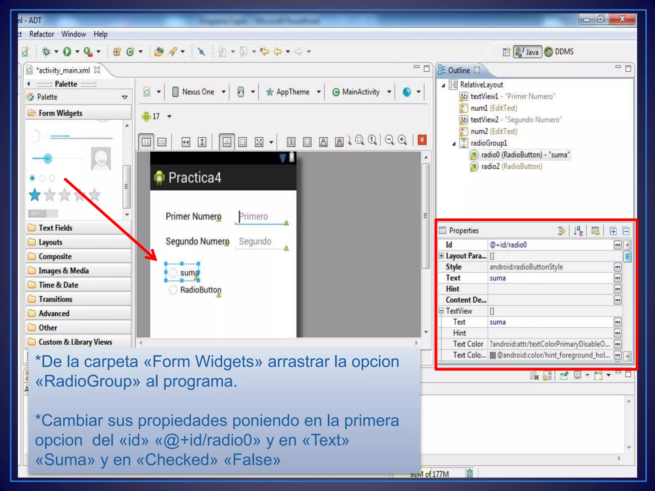Click the seek bar slider widget in Palette
The height and width of the screenshot is (491, 655).
click(57, 159)
